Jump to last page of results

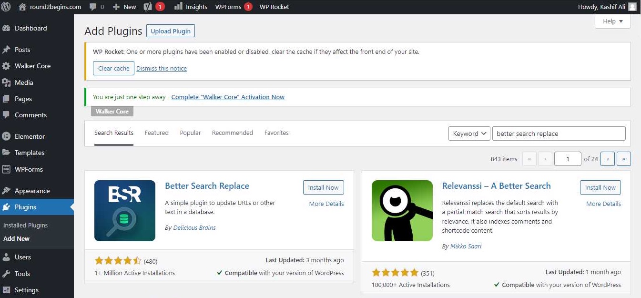pos(624,159)
